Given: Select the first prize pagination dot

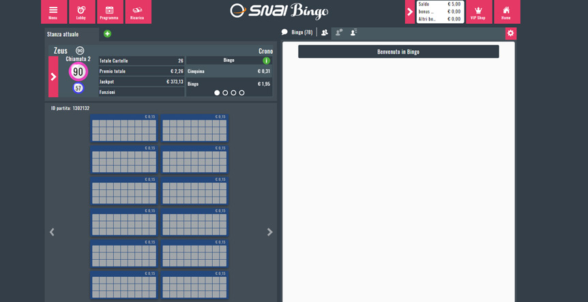Looking at the screenshot, I should [217, 93].
